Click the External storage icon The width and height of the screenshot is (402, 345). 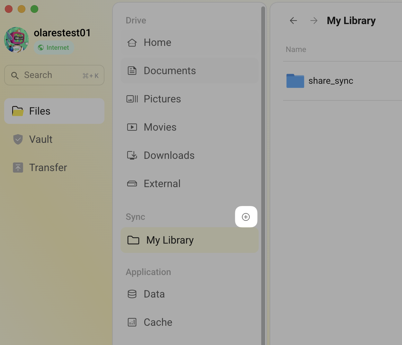point(132,183)
